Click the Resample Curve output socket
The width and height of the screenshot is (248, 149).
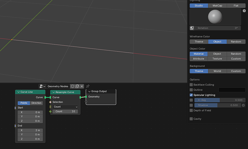coord(81,97)
